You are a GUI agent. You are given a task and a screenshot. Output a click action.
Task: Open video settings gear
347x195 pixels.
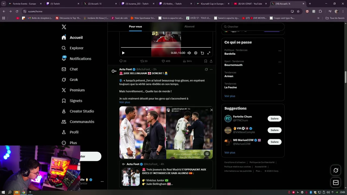click(x=196, y=53)
